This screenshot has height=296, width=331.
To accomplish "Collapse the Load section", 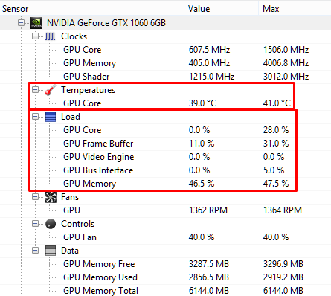I will point(35,117).
